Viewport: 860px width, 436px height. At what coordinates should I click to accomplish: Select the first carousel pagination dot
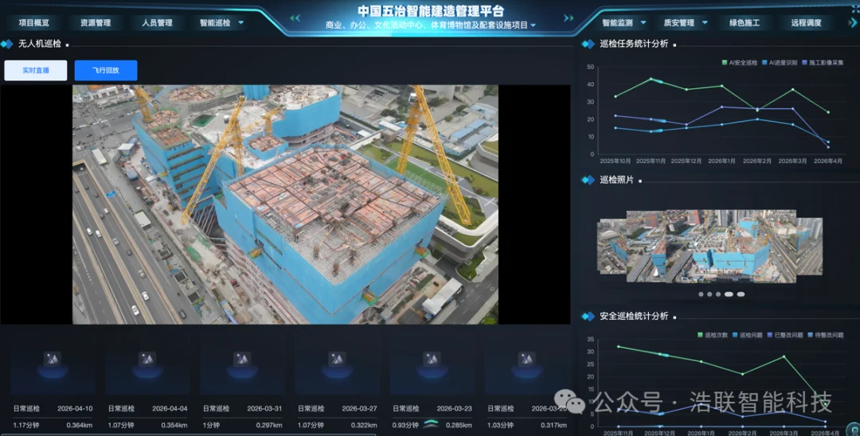pyautogui.click(x=701, y=294)
